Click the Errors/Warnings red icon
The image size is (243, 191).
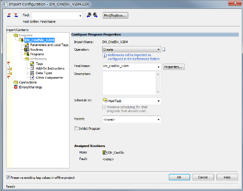click(16, 87)
